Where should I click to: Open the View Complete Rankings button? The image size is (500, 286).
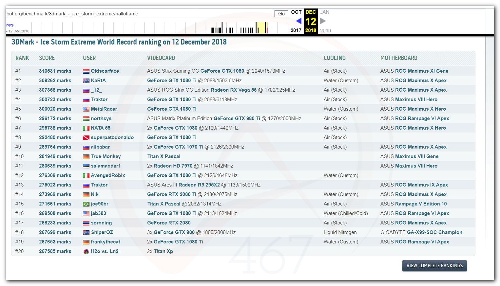coord(434,266)
